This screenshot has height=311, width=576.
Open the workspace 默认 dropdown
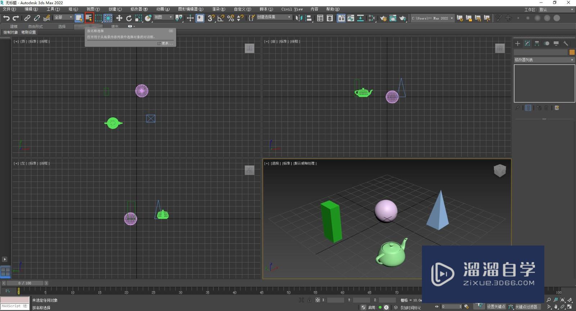pyautogui.click(x=556, y=10)
